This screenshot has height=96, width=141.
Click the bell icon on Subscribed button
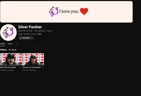21,38
